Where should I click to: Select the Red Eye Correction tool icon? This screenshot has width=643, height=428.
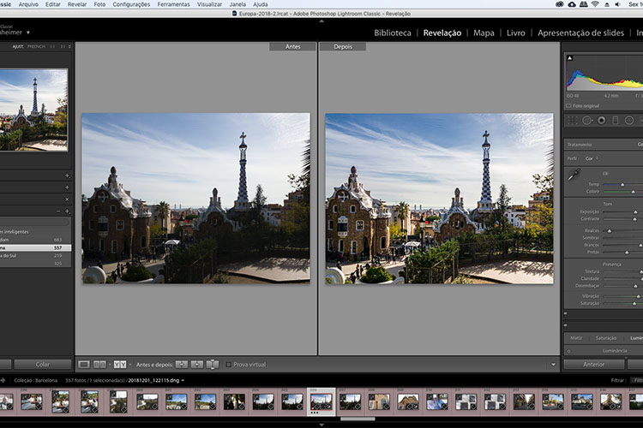coord(602,121)
